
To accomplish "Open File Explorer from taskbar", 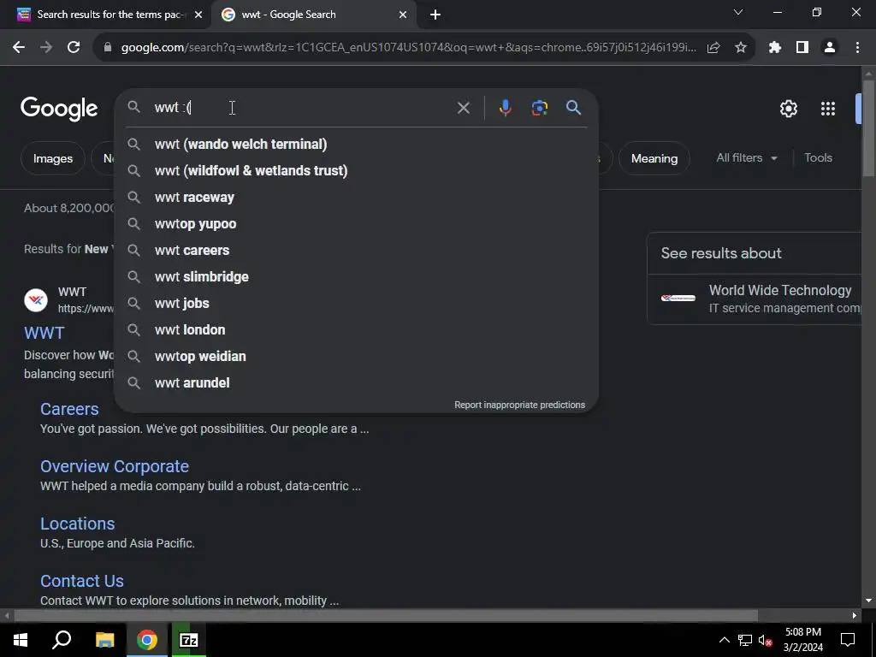I will [x=105, y=640].
